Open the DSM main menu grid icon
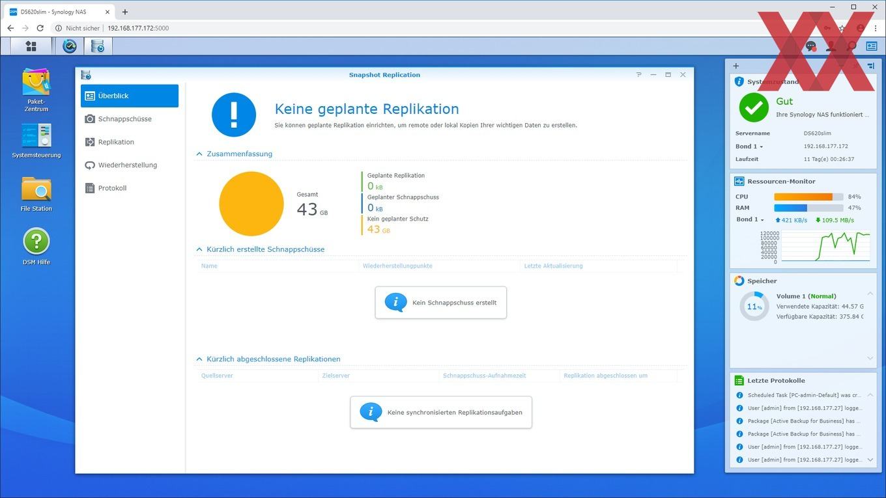Screen dimensions: 886x498 click(31, 46)
